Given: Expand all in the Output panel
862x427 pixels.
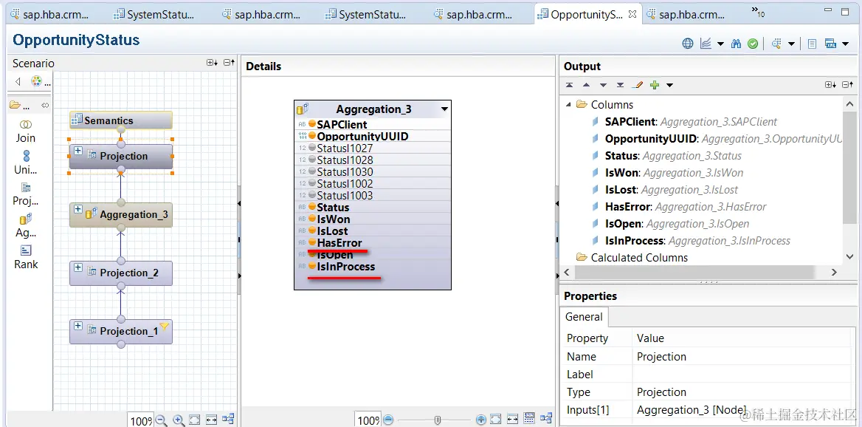Looking at the screenshot, I should tap(830, 85).
